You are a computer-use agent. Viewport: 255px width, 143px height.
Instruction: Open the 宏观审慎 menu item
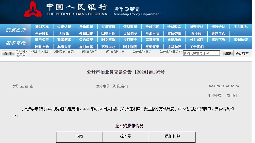click(x=108, y=27)
